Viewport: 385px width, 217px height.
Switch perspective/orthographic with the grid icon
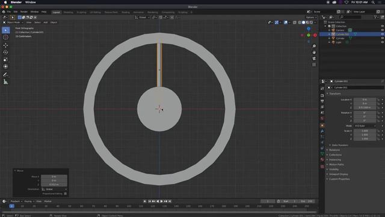pos(314,64)
